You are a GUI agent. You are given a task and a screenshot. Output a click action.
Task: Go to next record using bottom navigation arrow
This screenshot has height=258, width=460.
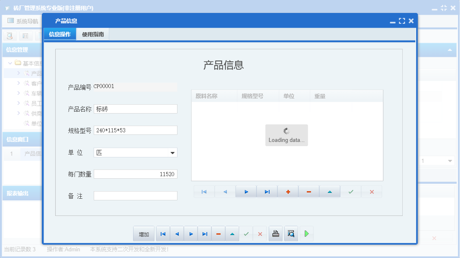coord(190,234)
